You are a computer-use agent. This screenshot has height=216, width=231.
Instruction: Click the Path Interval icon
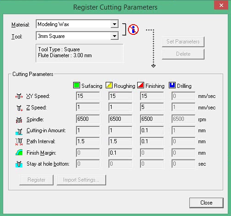(19, 142)
